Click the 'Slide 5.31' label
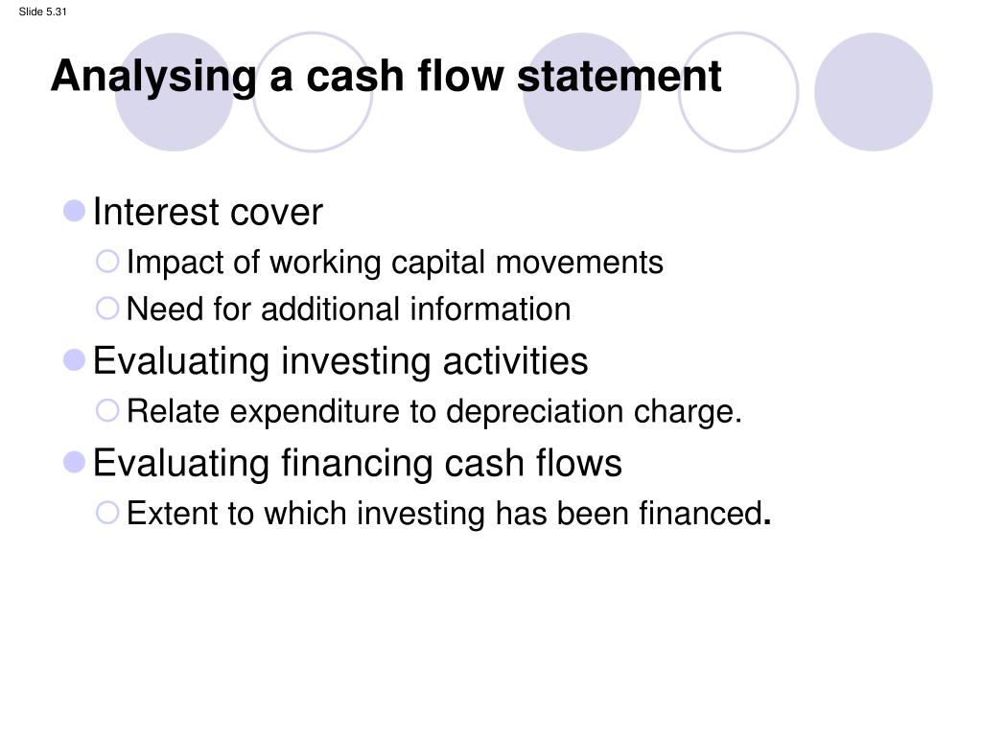The width and height of the screenshot is (982, 736). (x=42, y=11)
